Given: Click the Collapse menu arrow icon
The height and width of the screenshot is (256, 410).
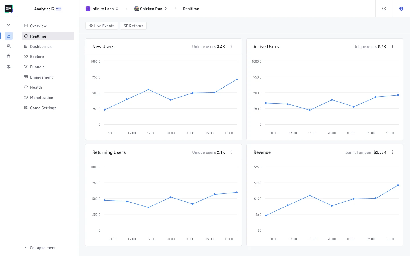Looking at the screenshot, I should [x=26, y=247].
